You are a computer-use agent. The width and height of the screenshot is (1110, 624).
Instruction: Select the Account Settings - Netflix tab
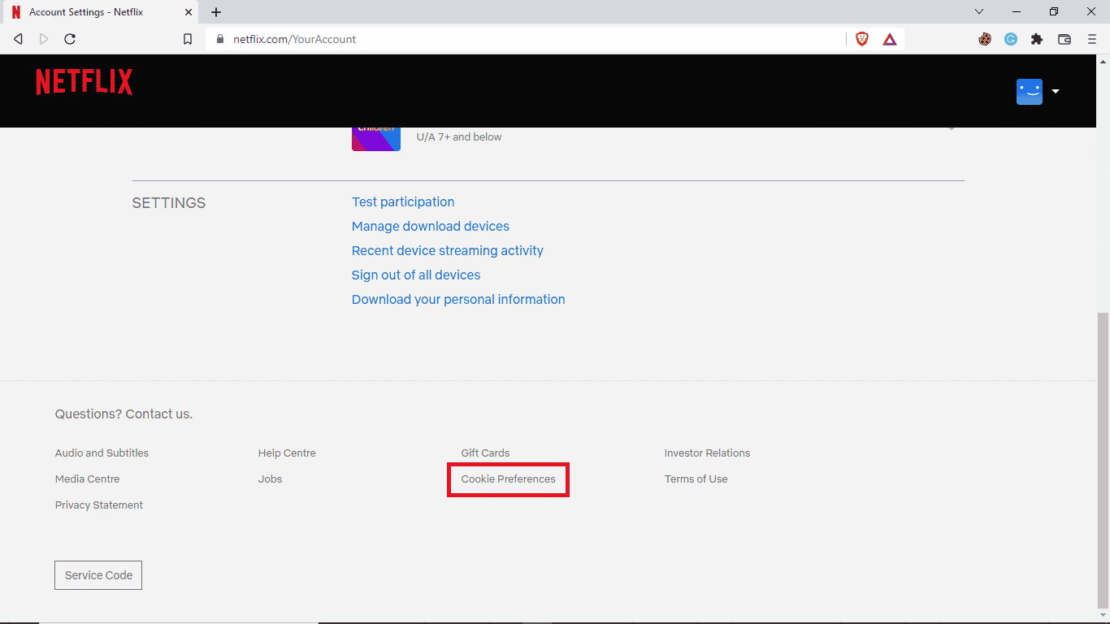102,12
